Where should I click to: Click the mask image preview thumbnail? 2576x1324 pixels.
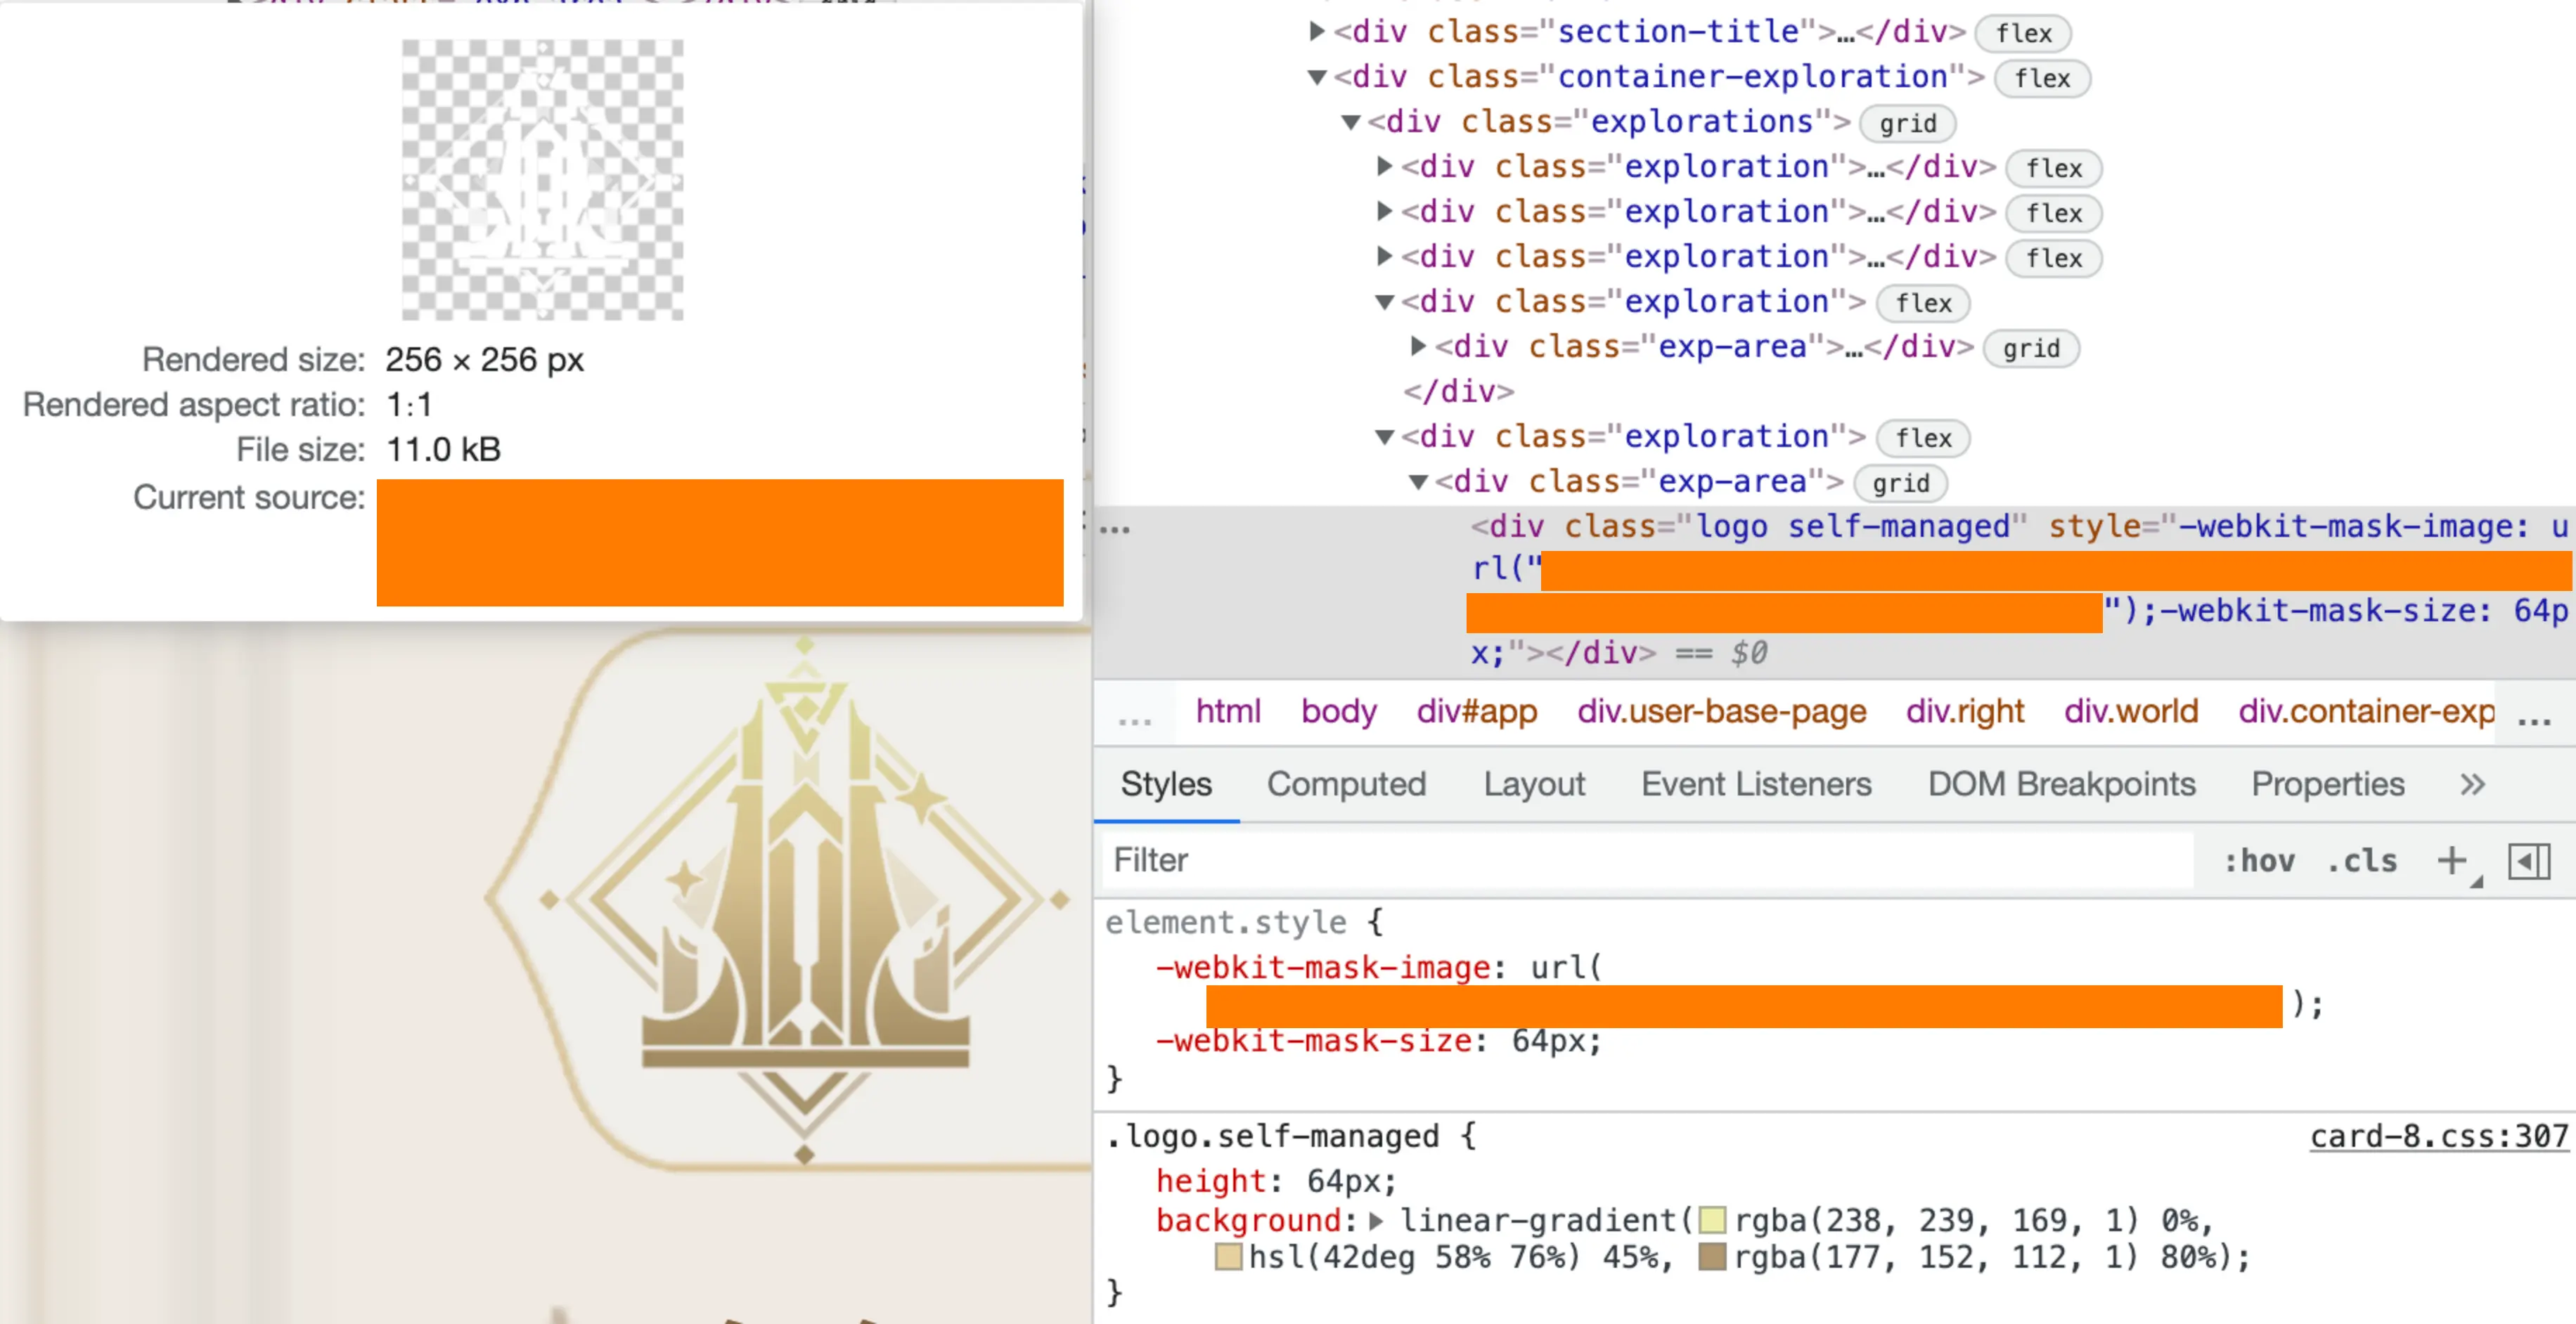point(543,180)
